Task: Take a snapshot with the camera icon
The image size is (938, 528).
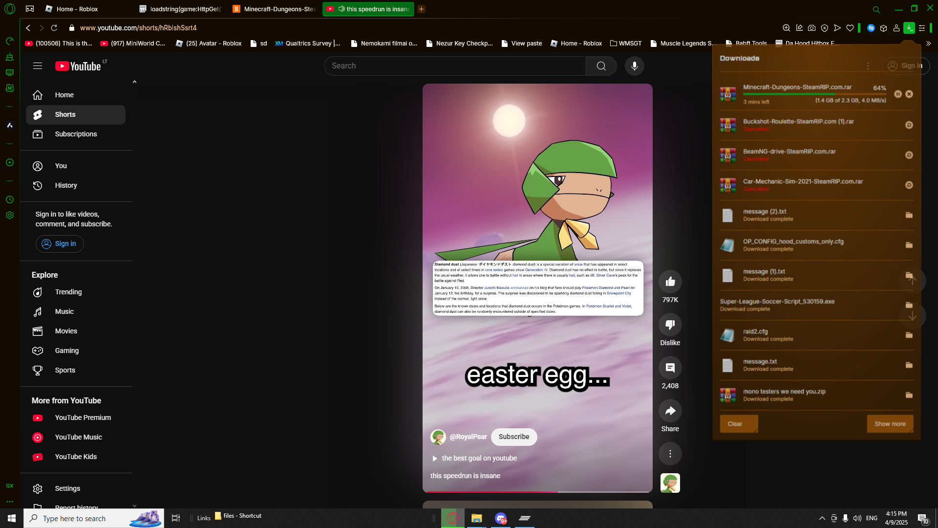Action: click(x=811, y=28)
